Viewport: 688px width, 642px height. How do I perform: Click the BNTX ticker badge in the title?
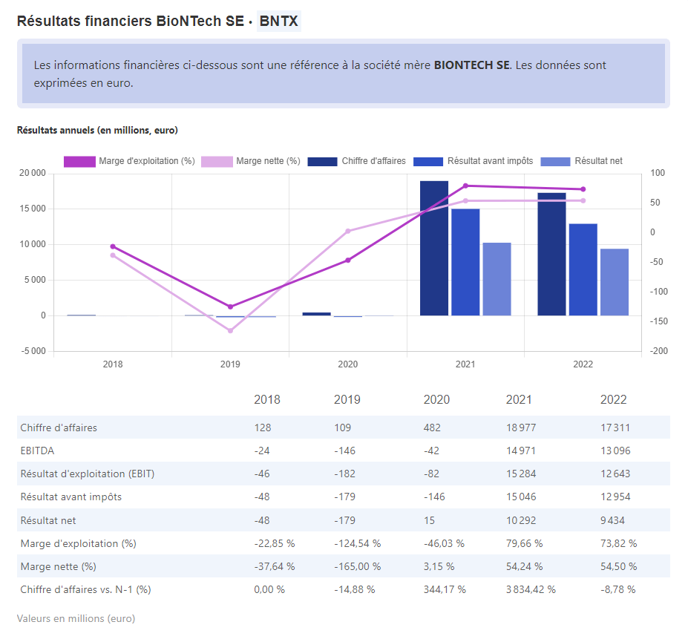[278, 22]
